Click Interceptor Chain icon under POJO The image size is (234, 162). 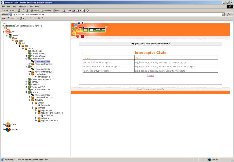[33, 69]
